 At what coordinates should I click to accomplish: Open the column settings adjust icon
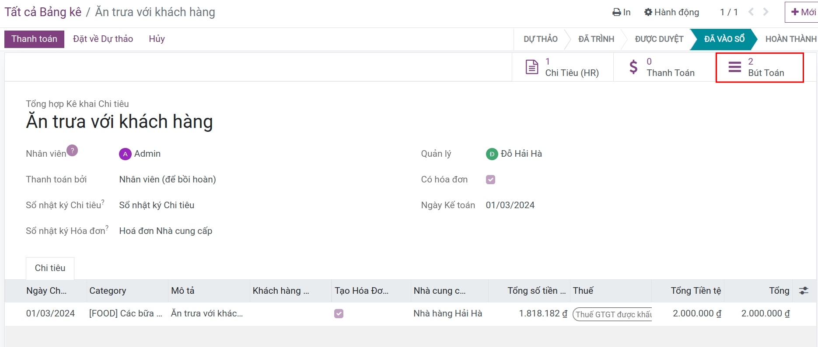804,291
